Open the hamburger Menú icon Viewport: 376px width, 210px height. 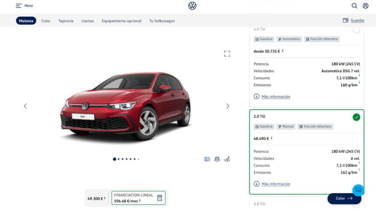click(19, 6)
